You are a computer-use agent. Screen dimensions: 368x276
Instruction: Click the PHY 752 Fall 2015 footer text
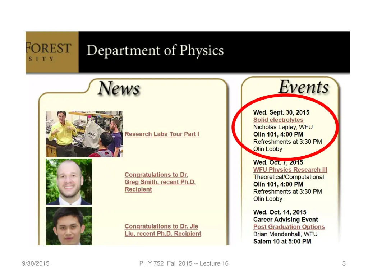pyautogui.click(x=184, y=263)
